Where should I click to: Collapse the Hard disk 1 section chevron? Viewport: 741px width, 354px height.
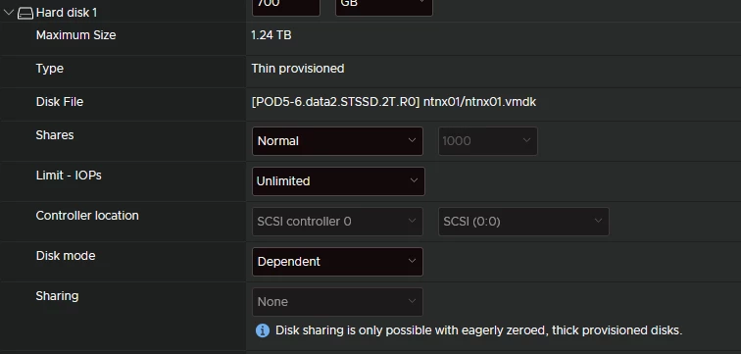coord(9,13)
